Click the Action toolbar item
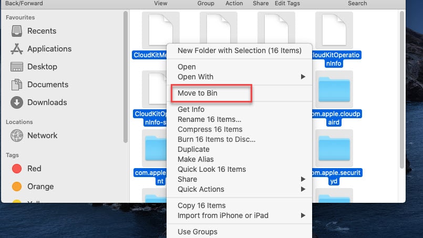This screenshot has height=238, width=423. pos(234,3)
